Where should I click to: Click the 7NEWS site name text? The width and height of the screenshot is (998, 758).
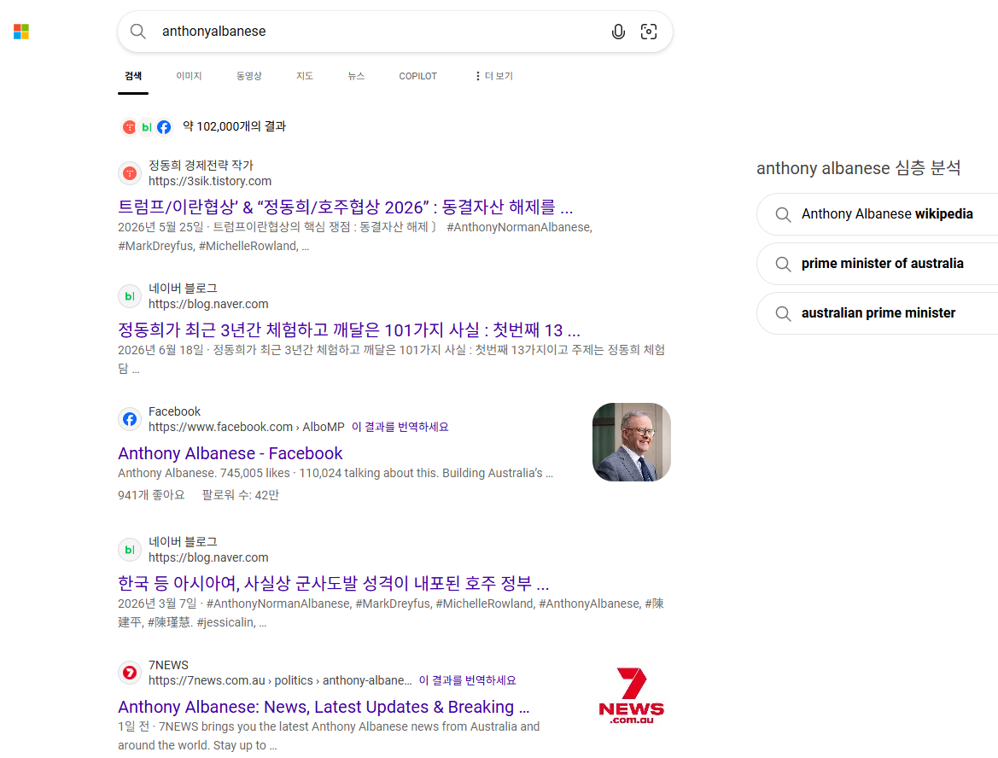[168, 665]
